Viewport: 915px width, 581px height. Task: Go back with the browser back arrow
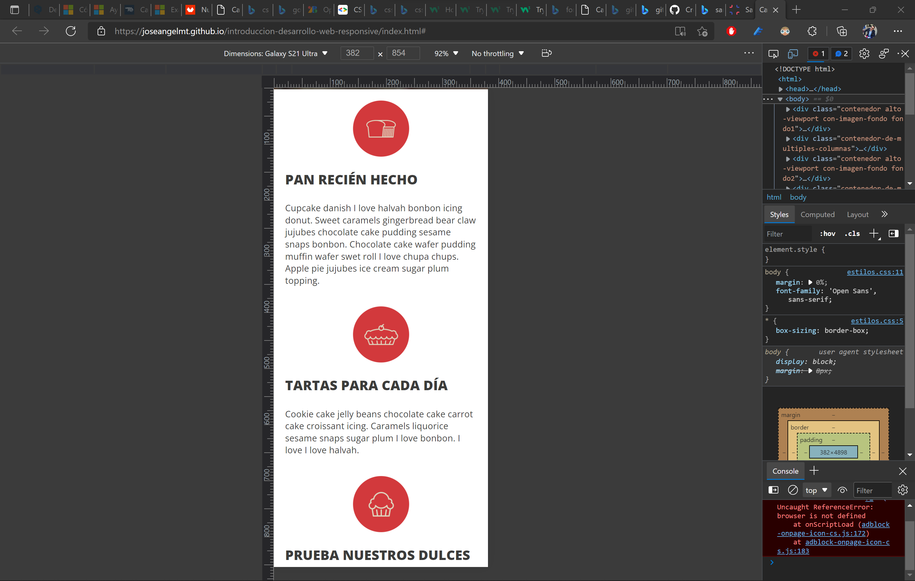click(x=17, y=31)
